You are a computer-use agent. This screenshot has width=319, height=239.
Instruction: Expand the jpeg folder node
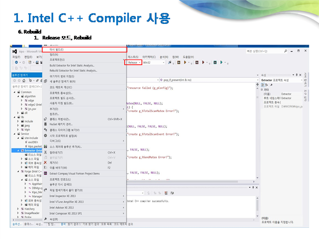click(18, 126)
